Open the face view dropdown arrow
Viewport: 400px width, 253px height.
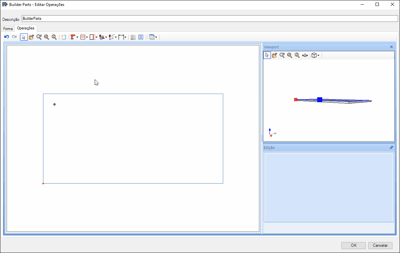click(x=156, y=37)
